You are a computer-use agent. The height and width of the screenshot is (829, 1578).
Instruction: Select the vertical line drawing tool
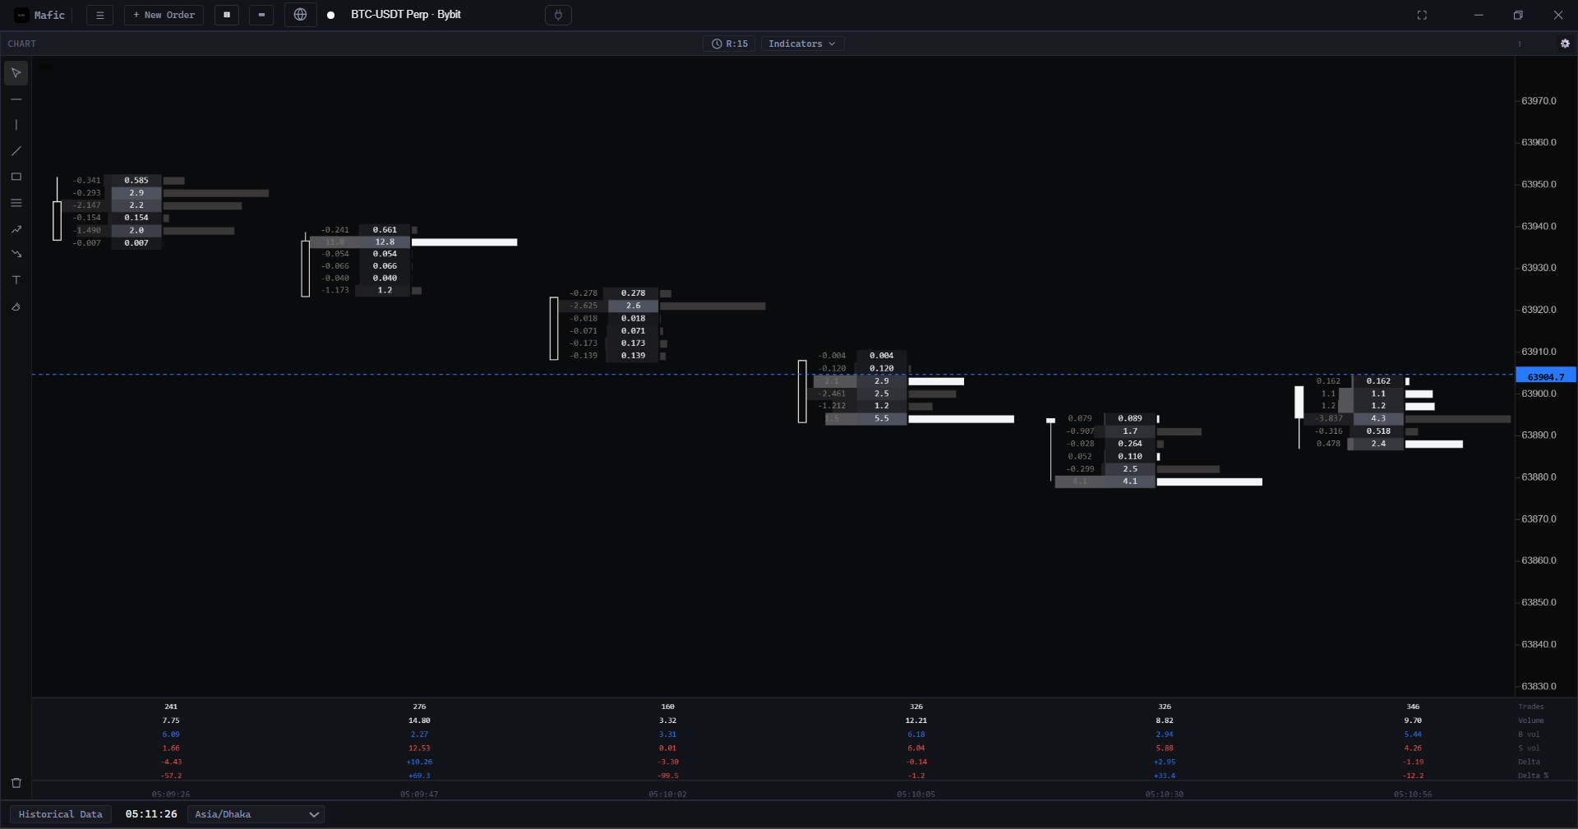tap(16, 125)
